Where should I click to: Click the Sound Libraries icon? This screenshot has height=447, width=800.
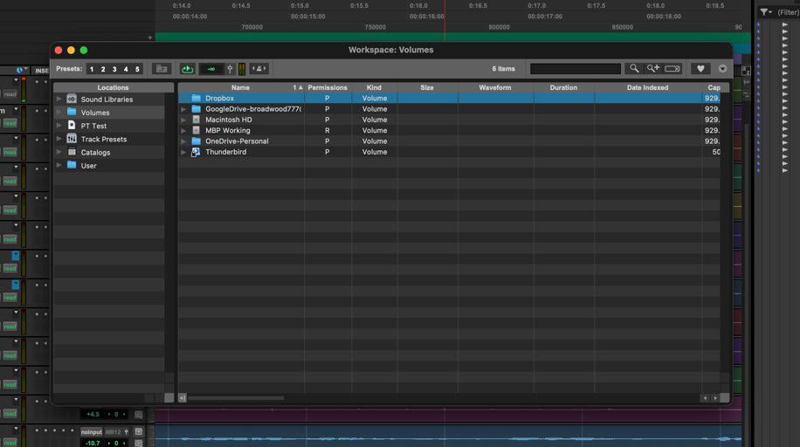(72, 100)
